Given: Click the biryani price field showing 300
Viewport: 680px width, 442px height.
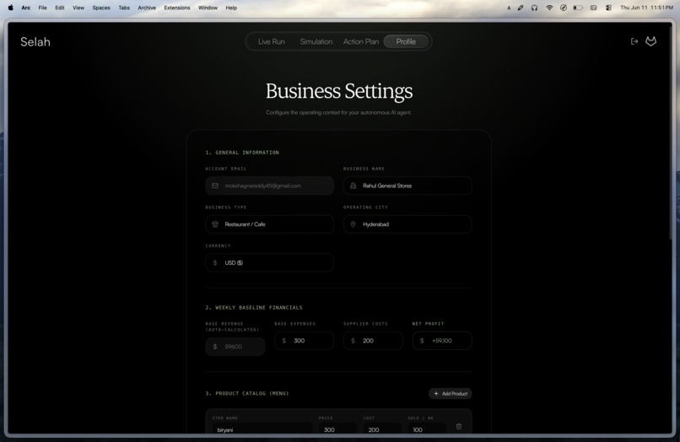Looking at the screenshot, I should coord(337,429).
